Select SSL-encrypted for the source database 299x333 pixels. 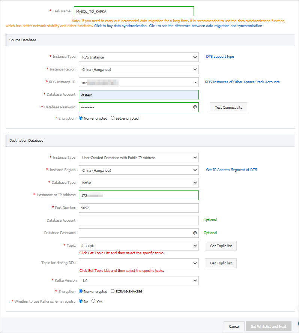pos(113,118)
